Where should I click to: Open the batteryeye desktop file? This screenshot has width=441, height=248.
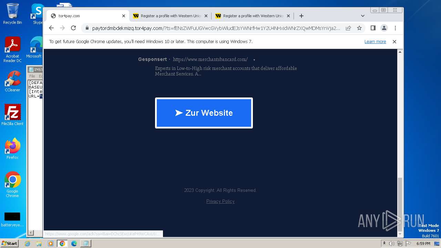12,220
